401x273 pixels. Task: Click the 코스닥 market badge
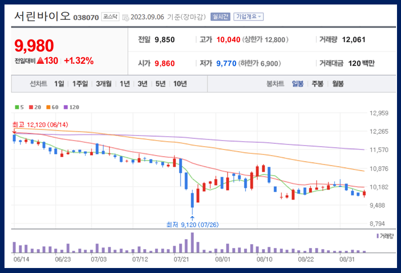click(110, 16)
